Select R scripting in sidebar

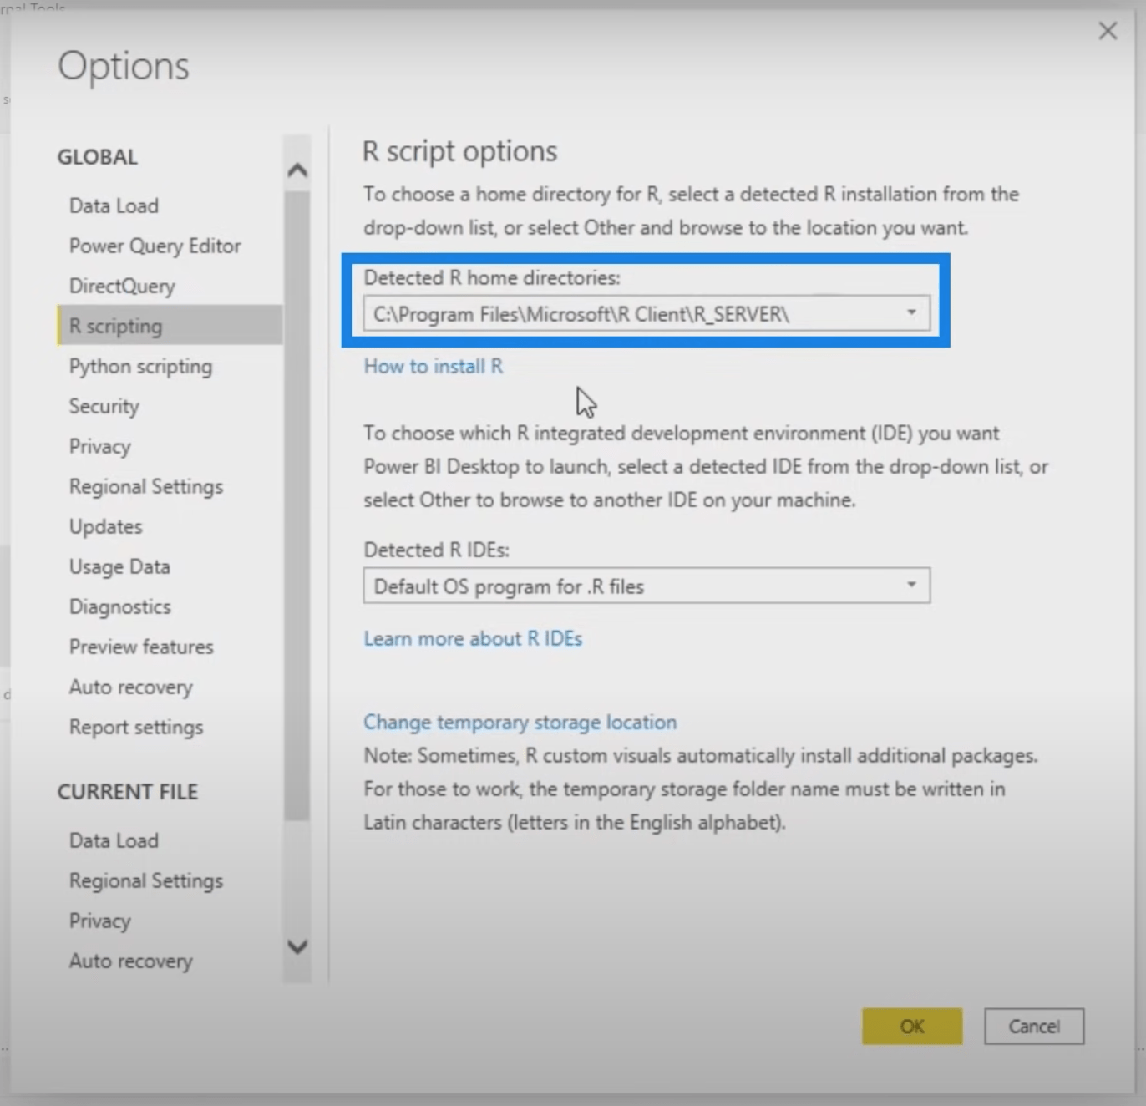(x=170, y=326)
